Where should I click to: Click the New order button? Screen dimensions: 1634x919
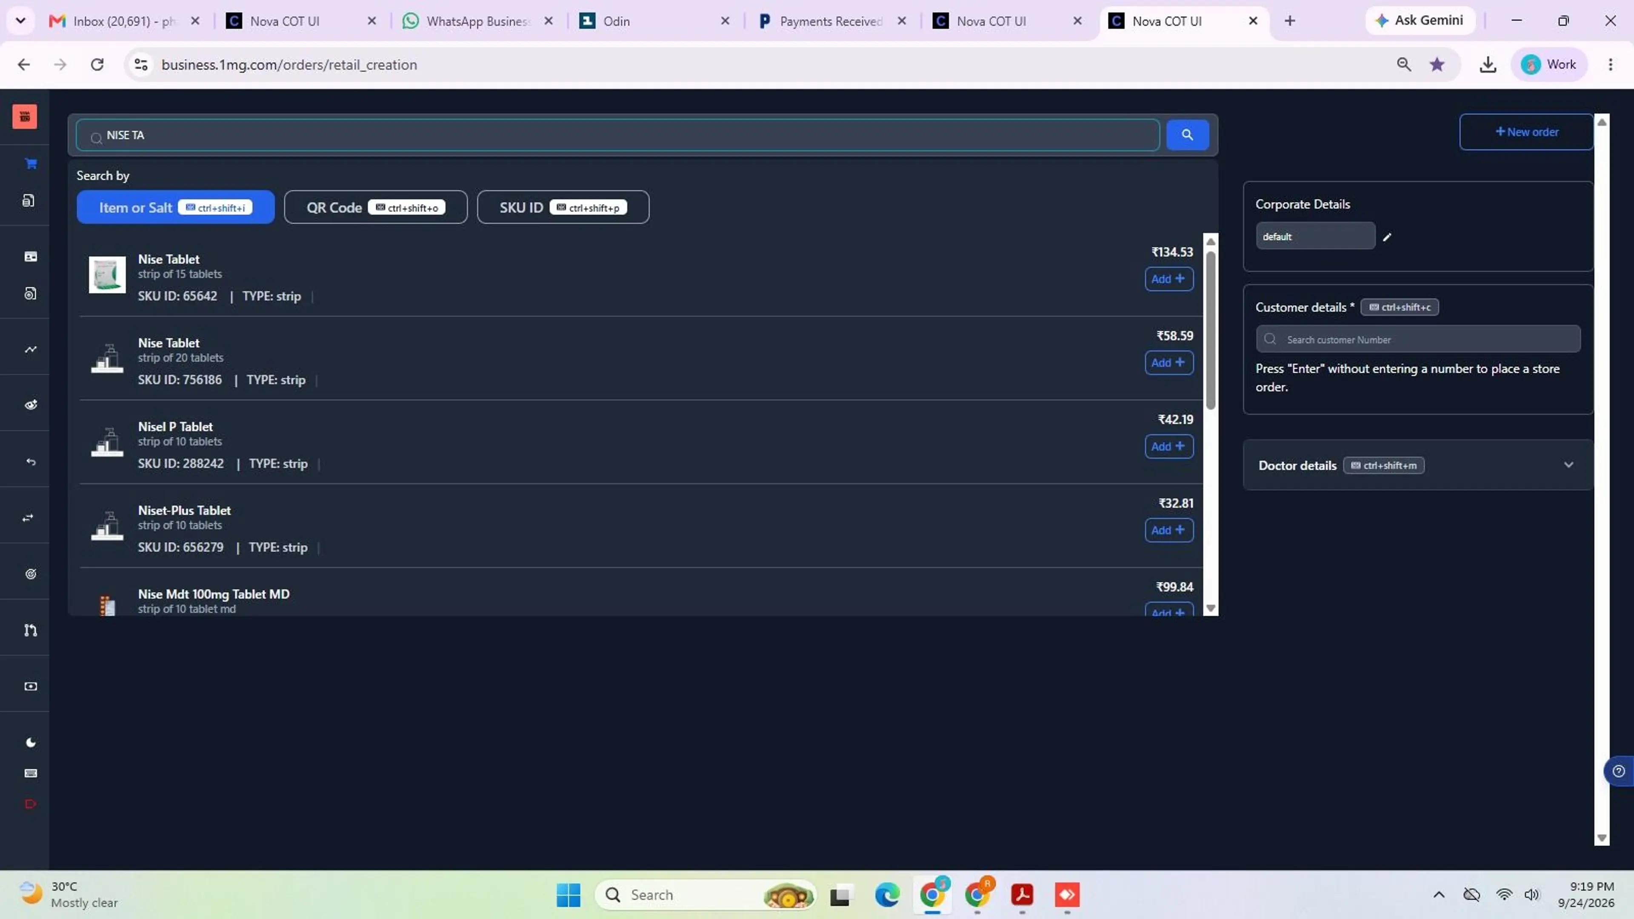[x=1526, y=132]
